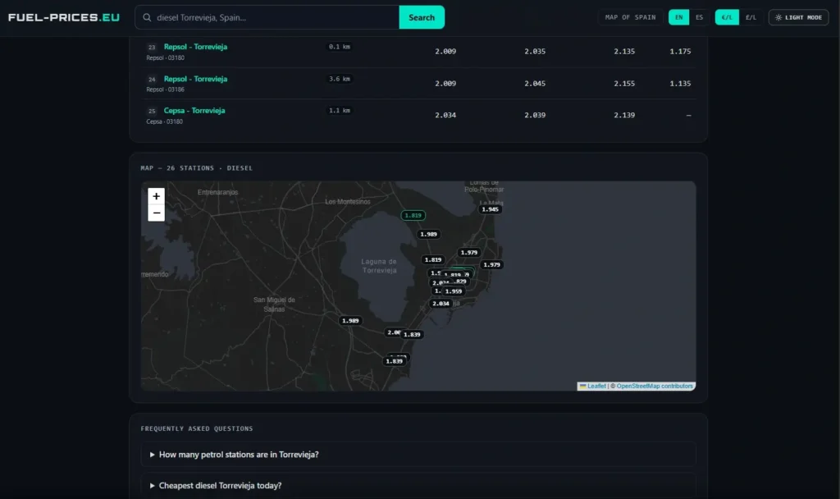Select the white 1.819 marker east of the lagoon
840x499 pixels.
click(x=433, y=260)
